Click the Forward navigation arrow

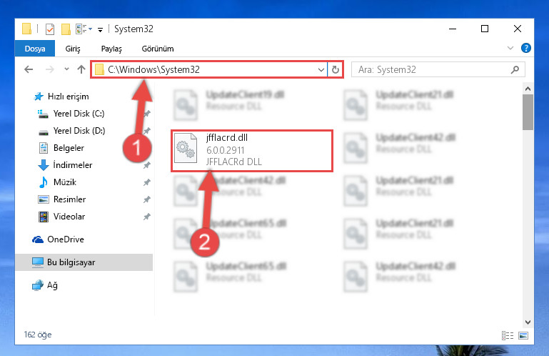50,69
